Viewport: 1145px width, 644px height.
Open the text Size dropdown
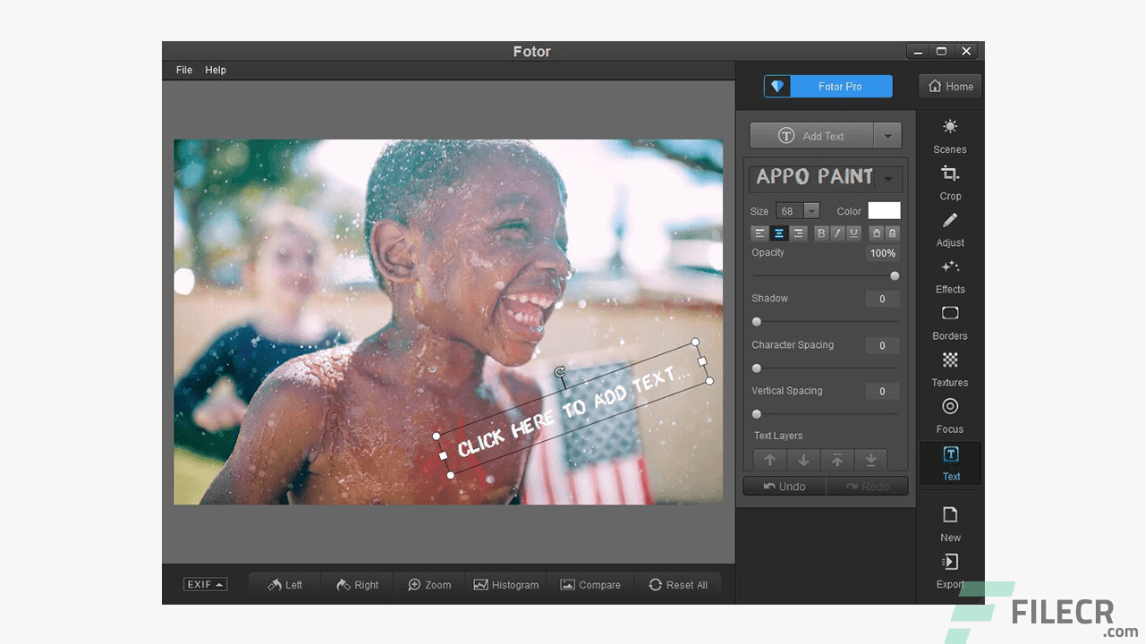(x=810, y=210)
